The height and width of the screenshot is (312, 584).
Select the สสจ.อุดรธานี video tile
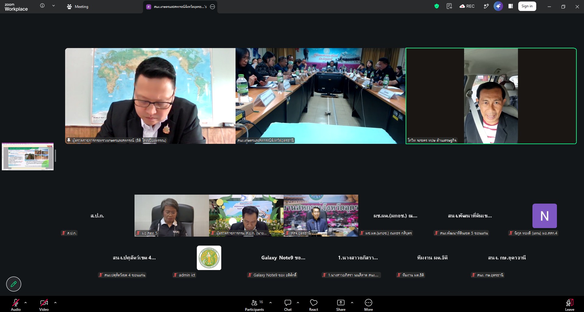[321, 216]
